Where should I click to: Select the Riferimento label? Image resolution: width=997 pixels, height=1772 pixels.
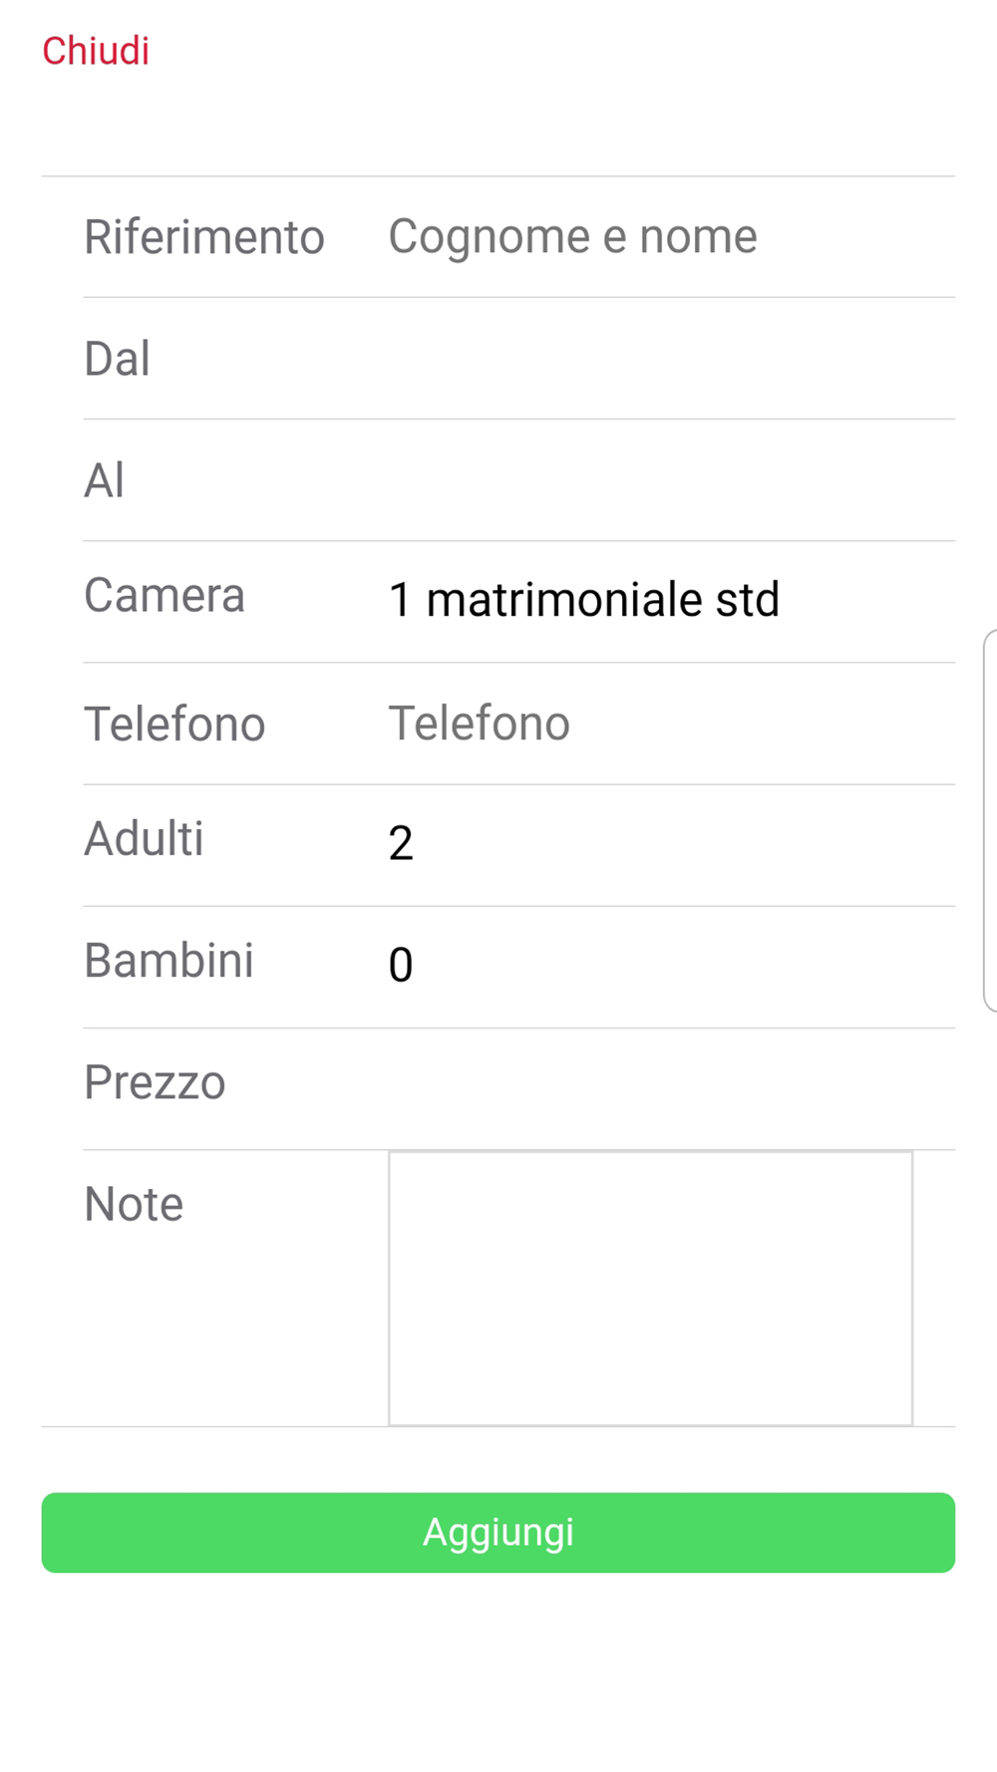pyautogui.click(x=204, y=238)
